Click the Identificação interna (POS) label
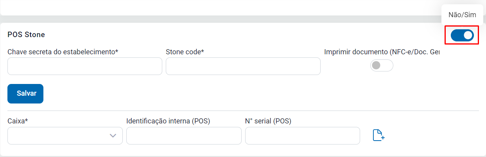Screen dimensions: 486x157 click(x=168, y=121)
